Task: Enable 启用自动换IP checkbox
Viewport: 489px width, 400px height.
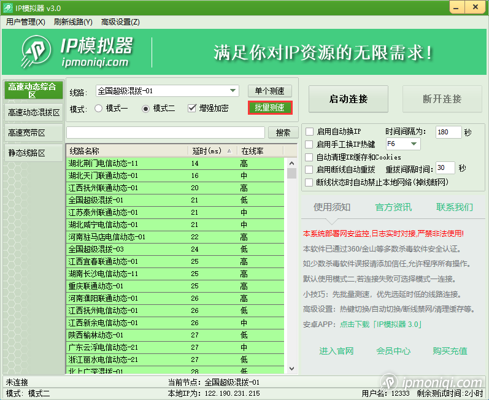Action: click(310, 132)
